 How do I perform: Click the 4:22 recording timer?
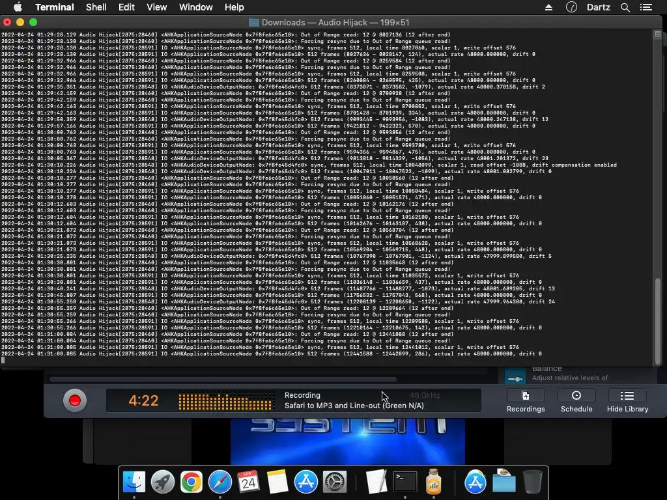click(143, 400)
